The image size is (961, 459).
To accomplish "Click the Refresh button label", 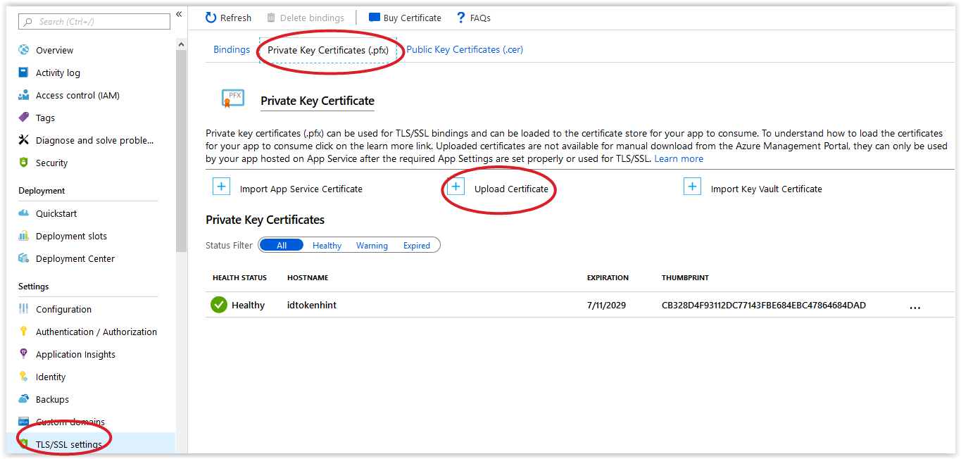I will [x=236, y=18].
